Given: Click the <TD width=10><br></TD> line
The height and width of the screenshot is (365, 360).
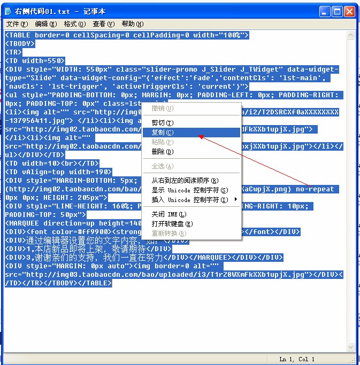Looking at the screenshot, I should pyautogui.click(x=52, y=164).
